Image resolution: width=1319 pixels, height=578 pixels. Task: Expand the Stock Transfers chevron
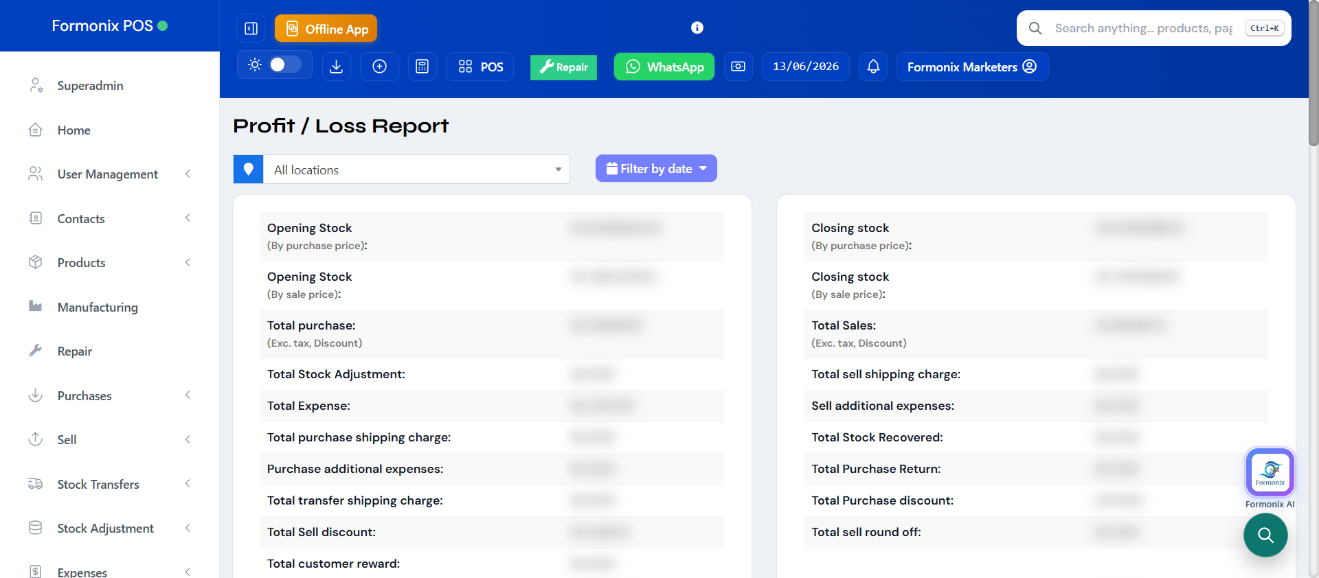[188, 483]
